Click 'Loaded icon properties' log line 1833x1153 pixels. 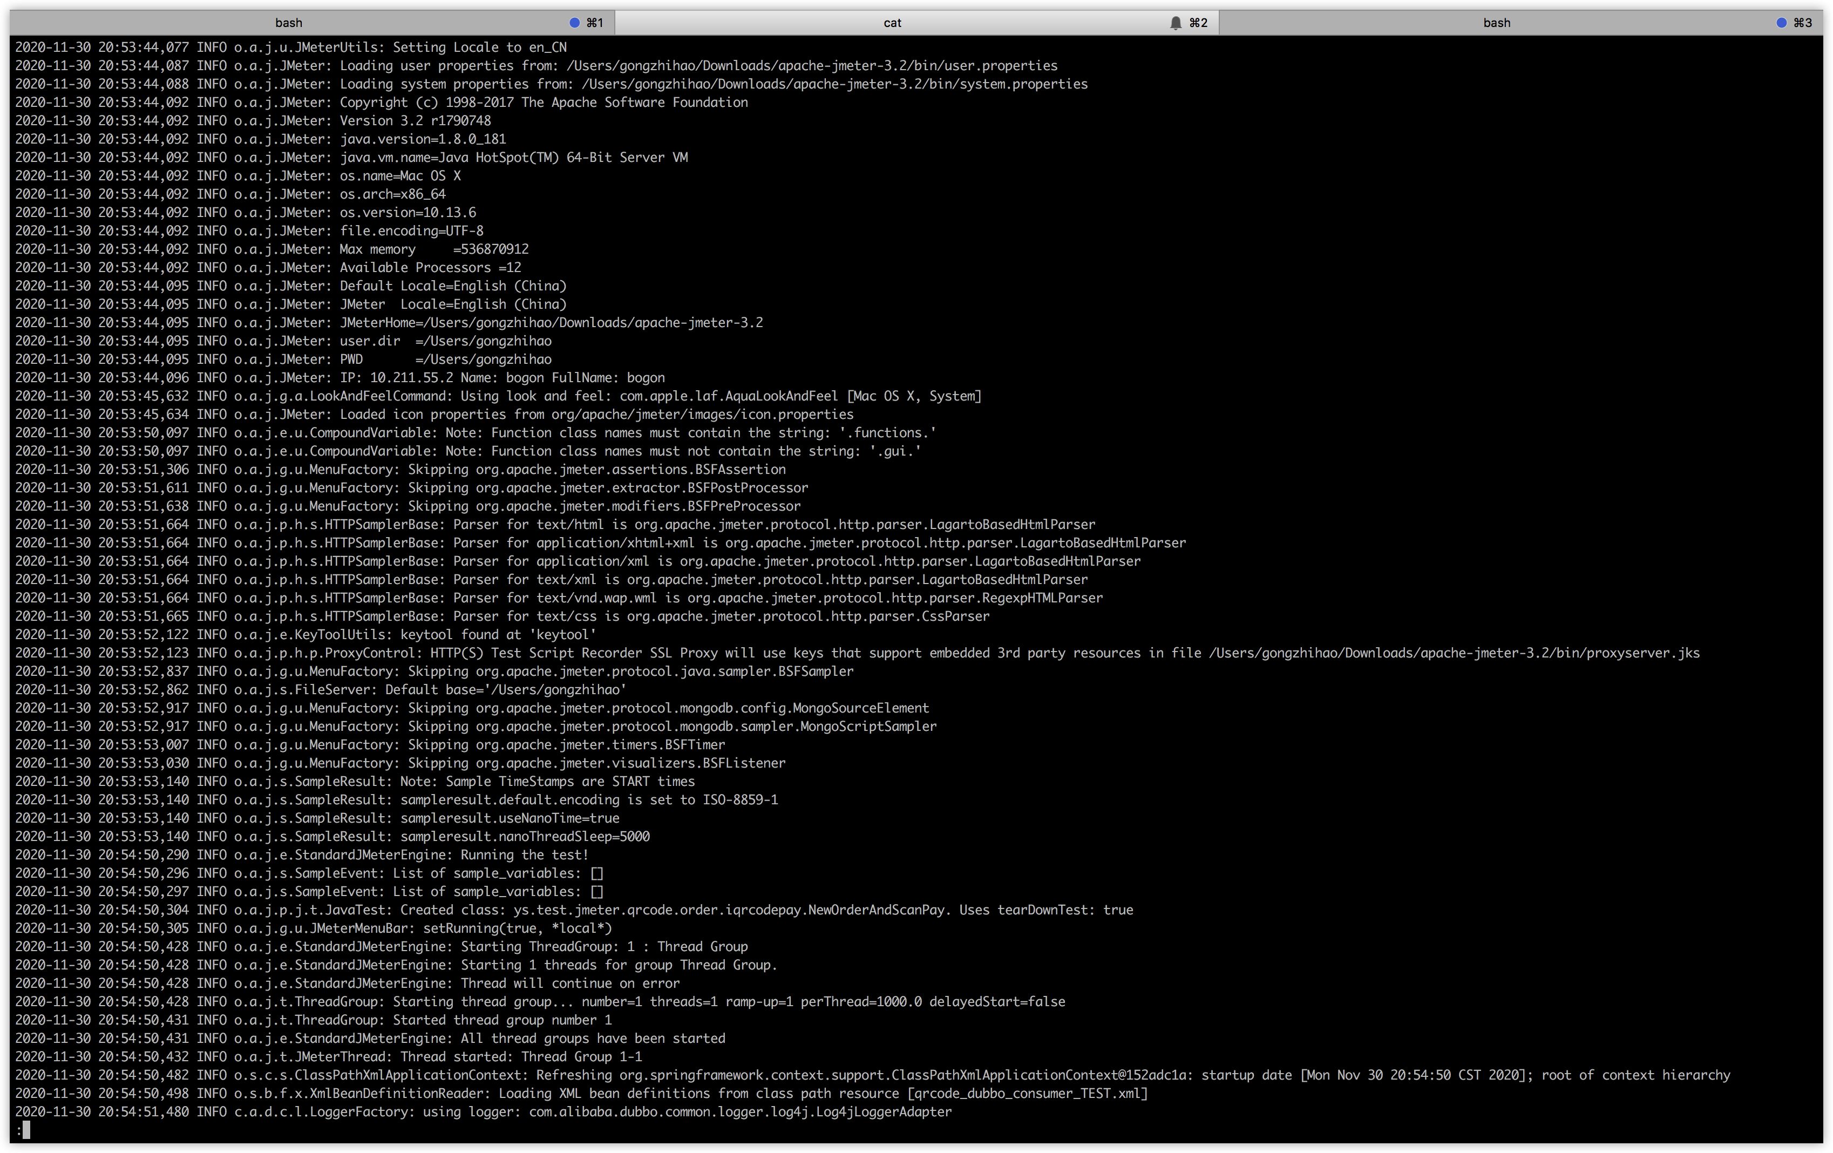click(434, 414)
